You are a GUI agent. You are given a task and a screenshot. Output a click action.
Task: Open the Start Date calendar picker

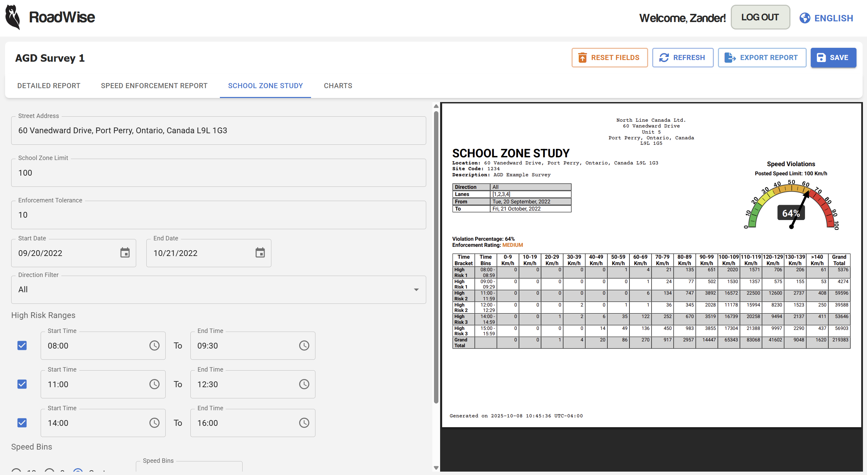[125, 253]
